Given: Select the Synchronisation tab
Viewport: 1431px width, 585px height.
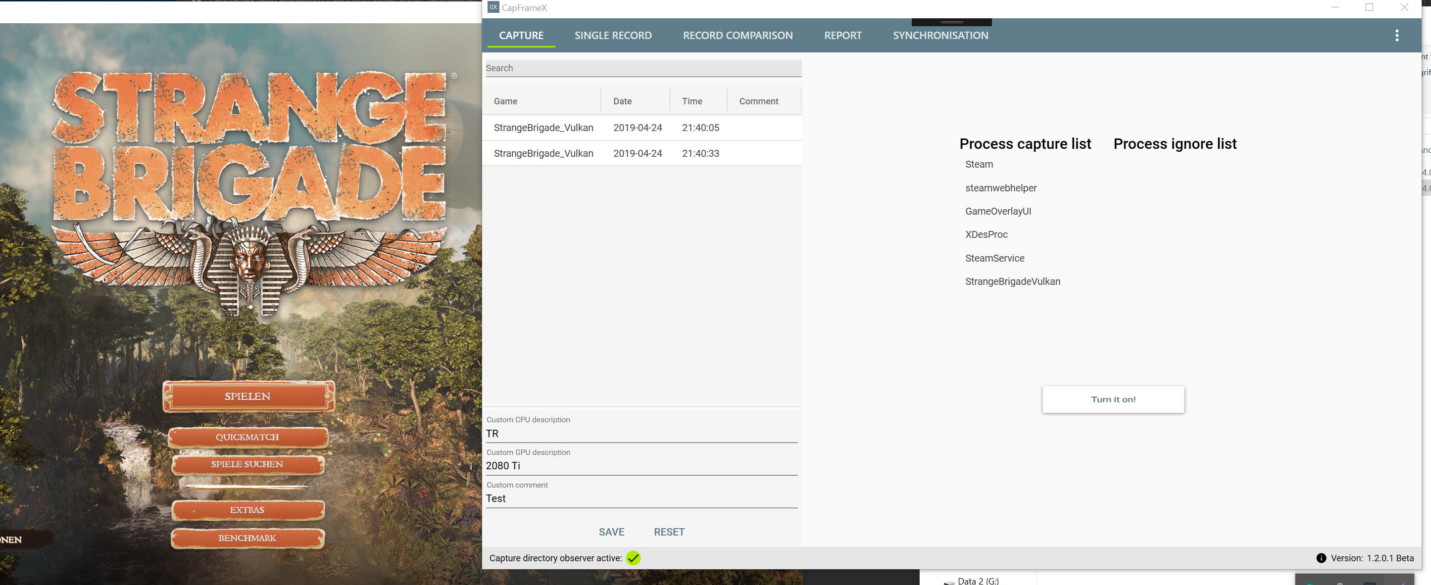Looking at the screenshot, I should (940, 36).
